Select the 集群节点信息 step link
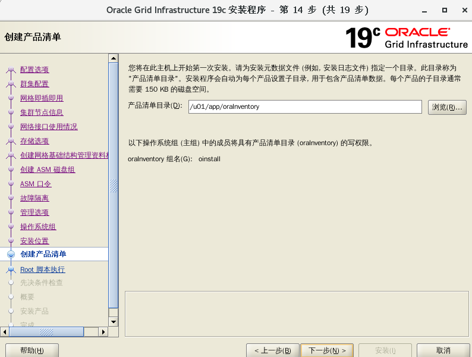472x357 pixels. click(42, 112)
